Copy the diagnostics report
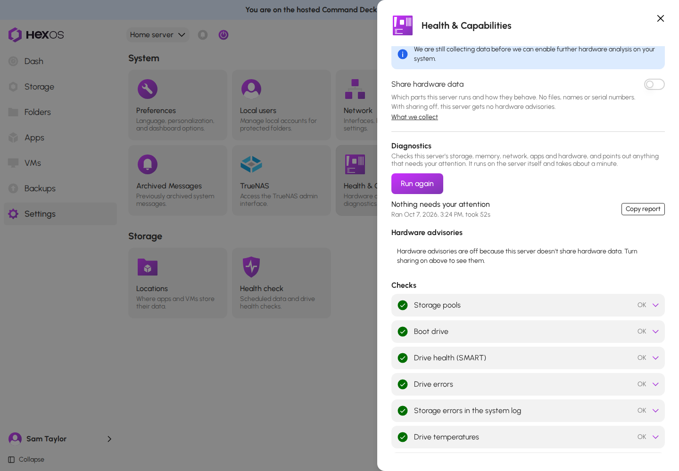679x471 pixels. (643, 209)
